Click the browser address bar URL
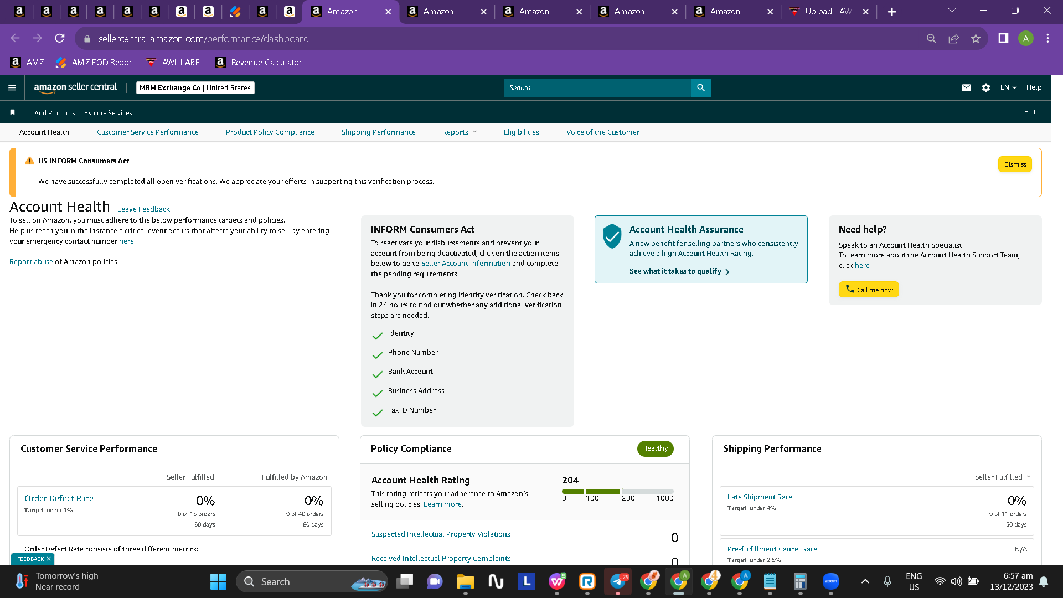 (204, 39)
